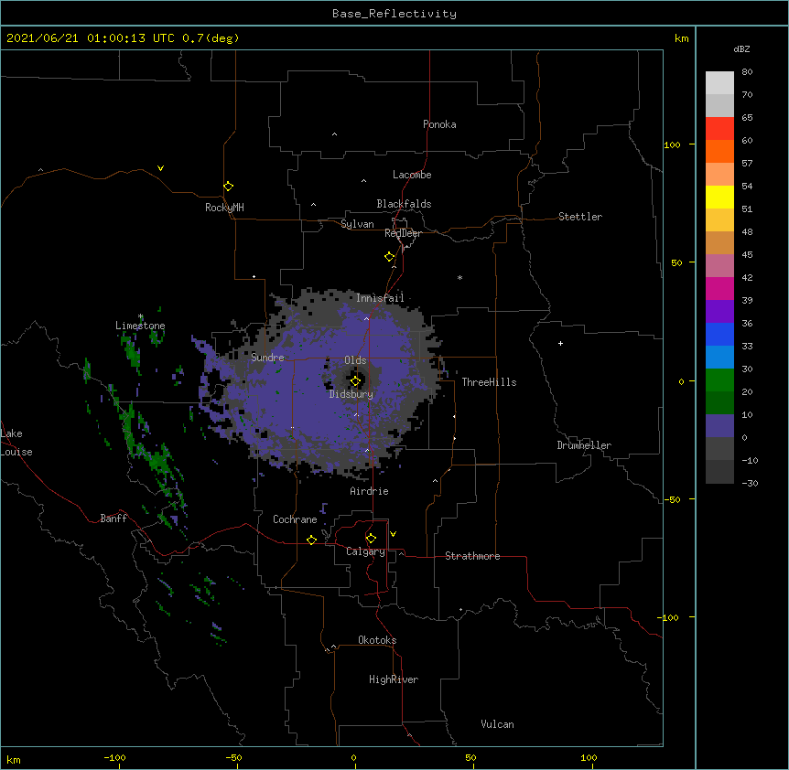Click the yellow diamond marker near RockyMH
This screenshot has width=789, height=770.
(x=229, y=187)
